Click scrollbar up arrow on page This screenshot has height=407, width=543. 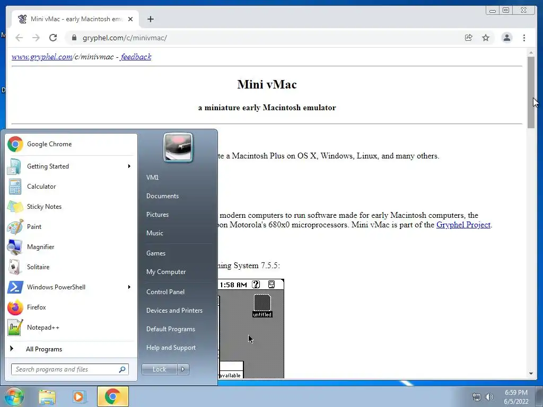[x=531, y=52]
